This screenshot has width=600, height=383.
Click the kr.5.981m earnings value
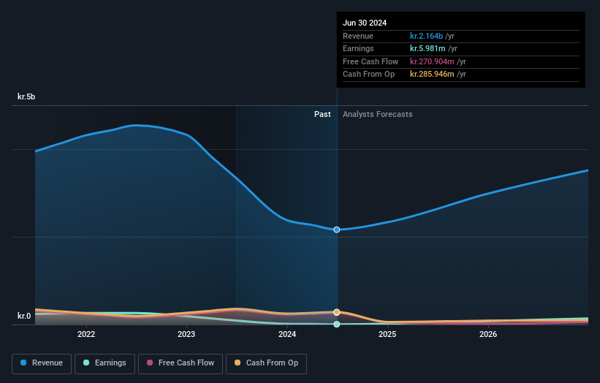point(428,48)
